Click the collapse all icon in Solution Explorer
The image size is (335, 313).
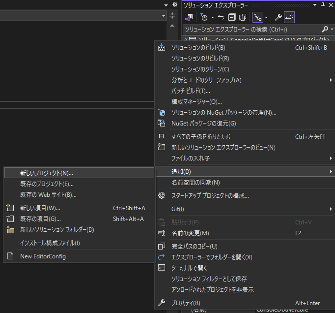point(232,17)
